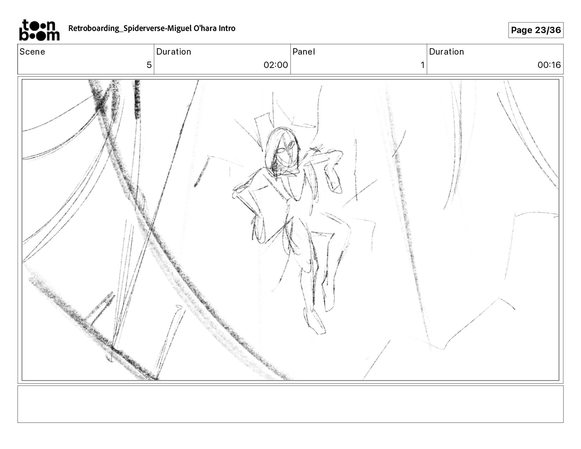
Task: Click the 'Page 23/36' indicator
Action: [x=536, y=30]
